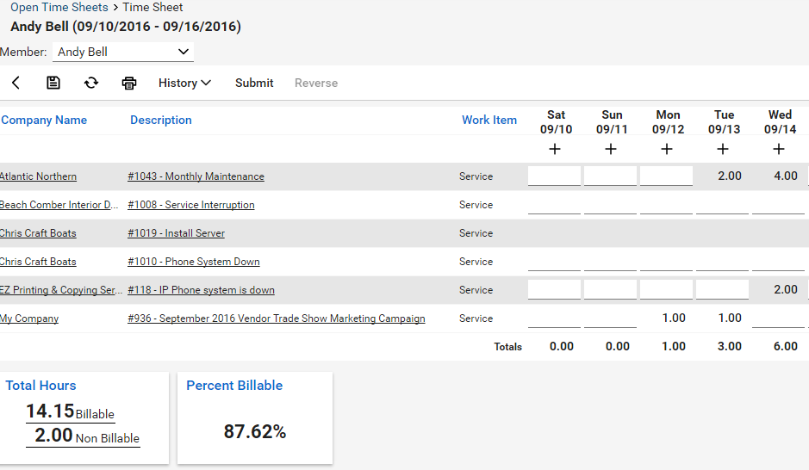This screenshot has width=809, height=470.
Task: Click Saturday hours field for Atlantic Northern
Action: (x=555, y=176)
